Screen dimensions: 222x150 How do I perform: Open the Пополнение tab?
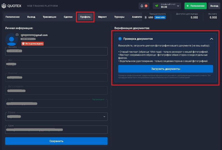[12, 17]
